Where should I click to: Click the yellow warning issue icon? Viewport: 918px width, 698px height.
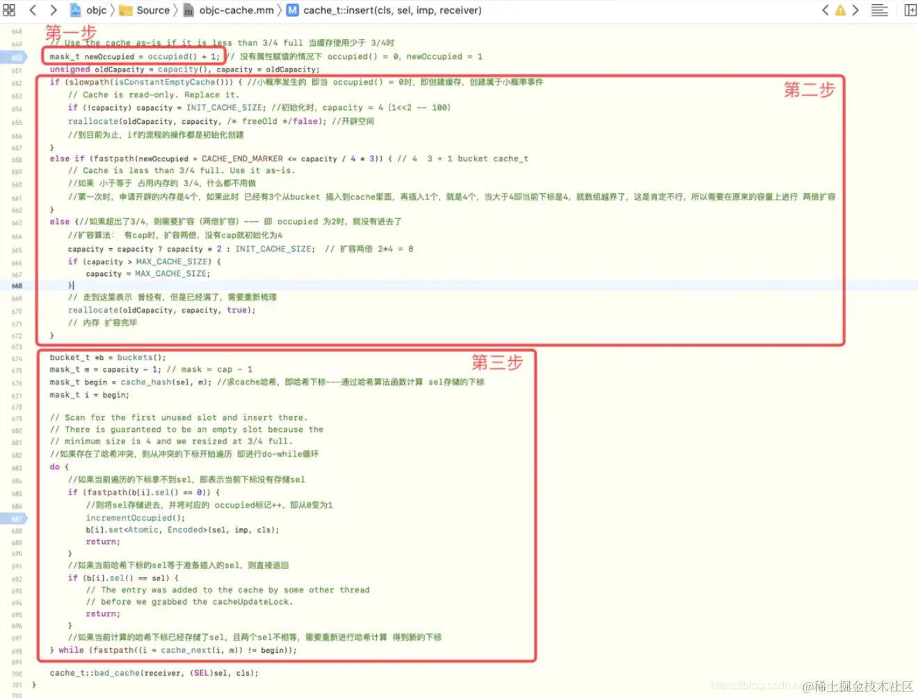(x=840, y=10)
